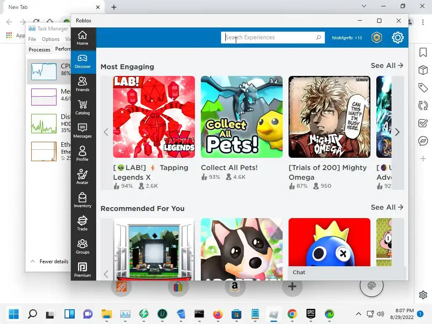Click bookmark icon in browser side panel
Viewport: 432px width, 324px height.
(x=423, y=52)
